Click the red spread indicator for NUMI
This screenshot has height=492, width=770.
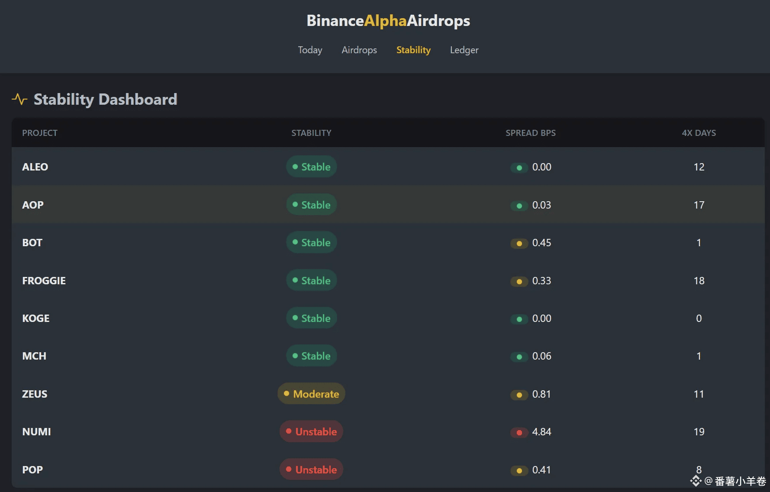[x=519, y=432]
